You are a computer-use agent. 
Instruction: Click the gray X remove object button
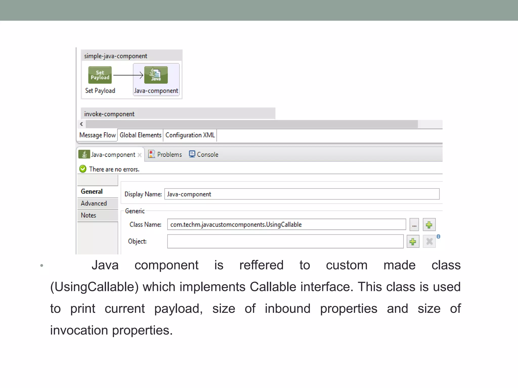(429, 241)
